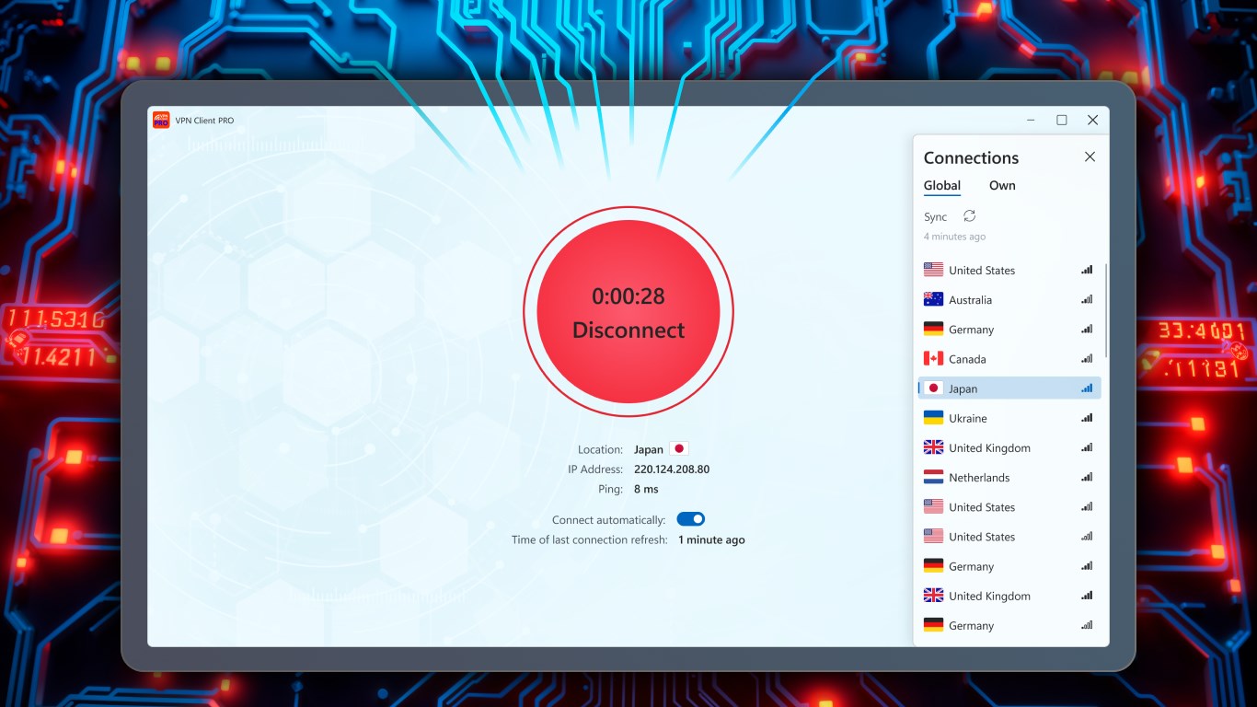Image resolution: width=1257 pixels, height=707 pixels.
Task: Click the Netherlands flag icon
Action: [x=932, y=477]
